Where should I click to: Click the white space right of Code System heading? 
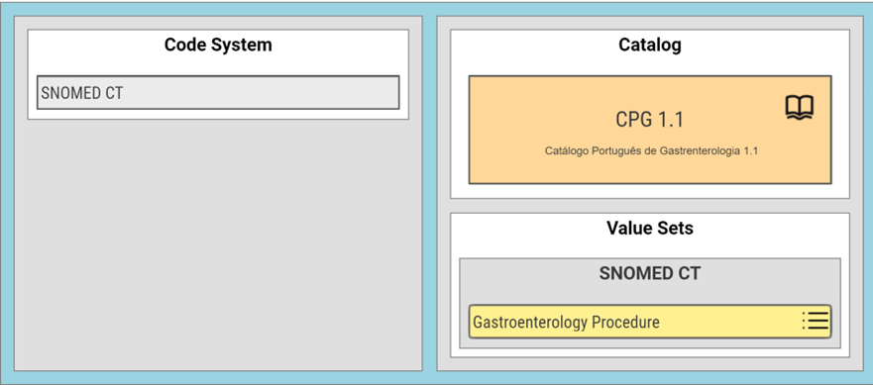point(340,46)
